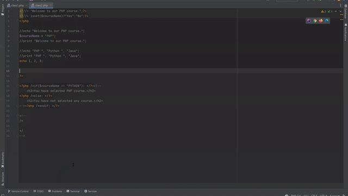348x196 pixels.
Task: Open file in Firefox browser
Action: pos(321,21)
